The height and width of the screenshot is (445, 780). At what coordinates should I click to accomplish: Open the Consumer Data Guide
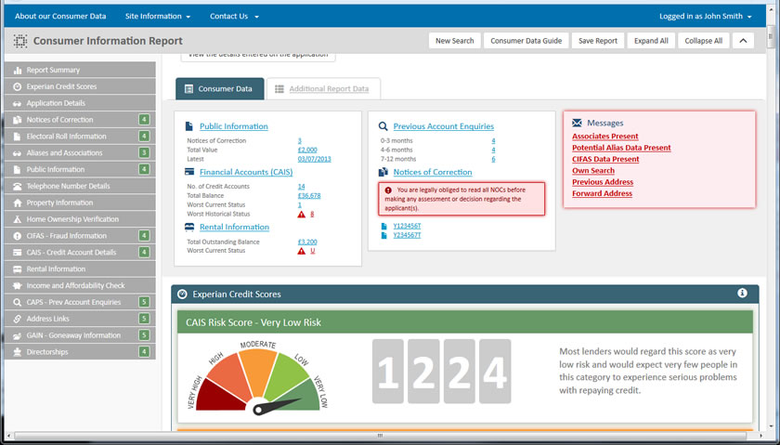(526, 41)
